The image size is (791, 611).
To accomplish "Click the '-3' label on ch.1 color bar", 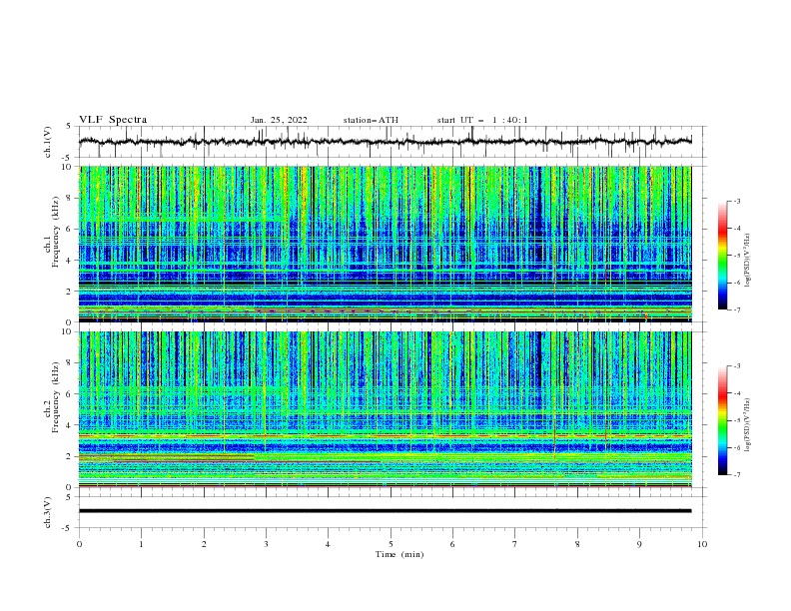I will point(736,201).
